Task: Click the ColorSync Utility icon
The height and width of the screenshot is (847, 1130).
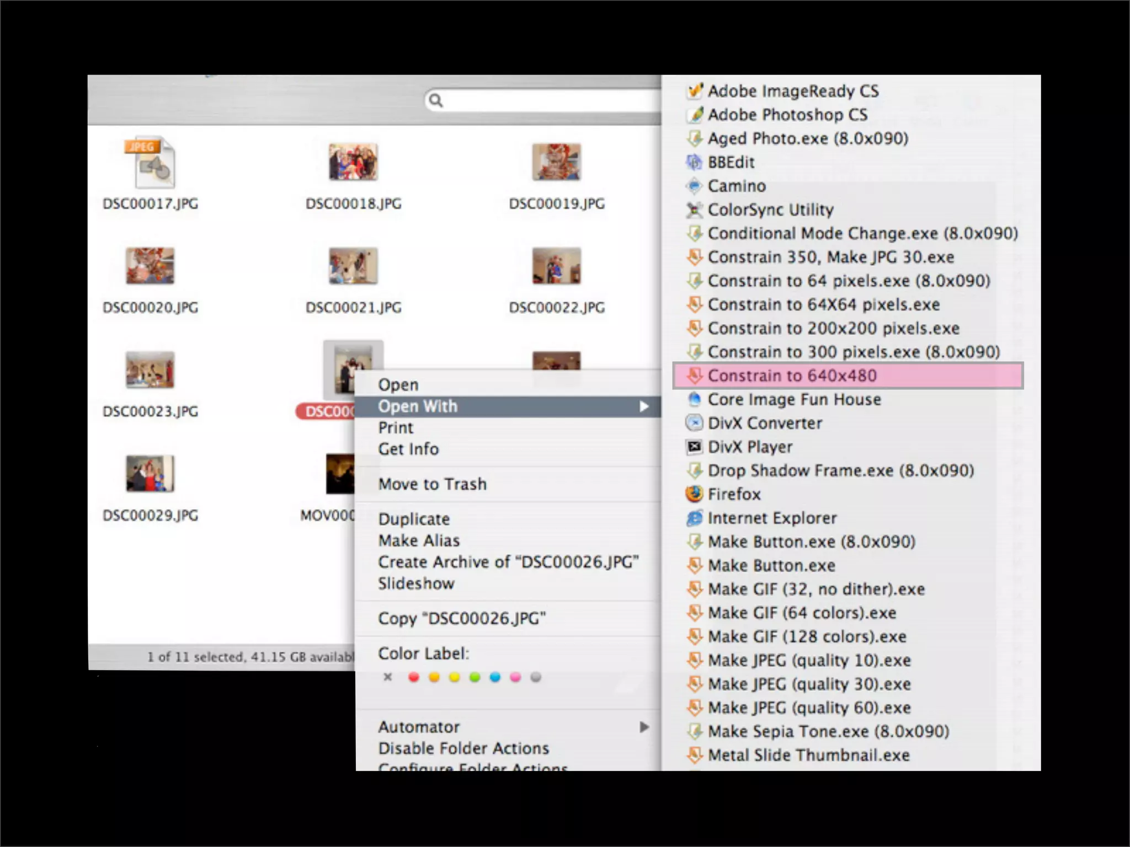Action: (x=695, y=210)
